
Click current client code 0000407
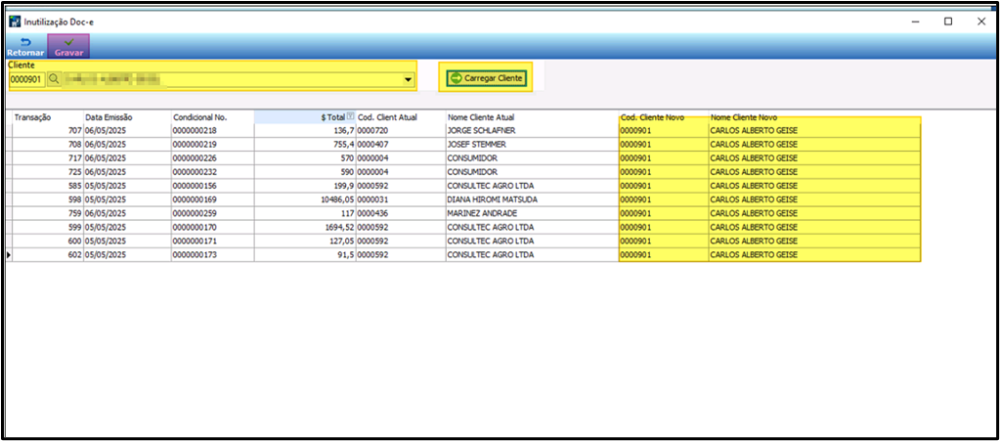(401, 145)
